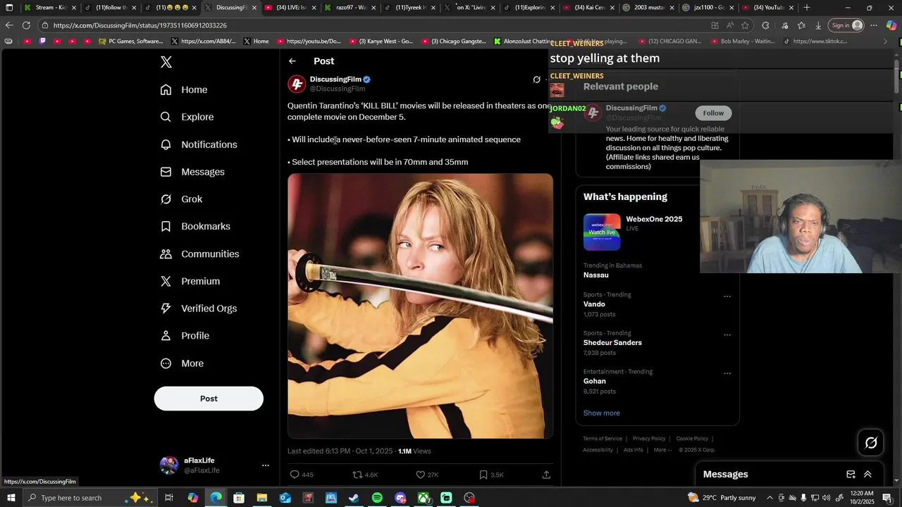
Task: Open Messages in the X sidebar
Action: point(192,172)
